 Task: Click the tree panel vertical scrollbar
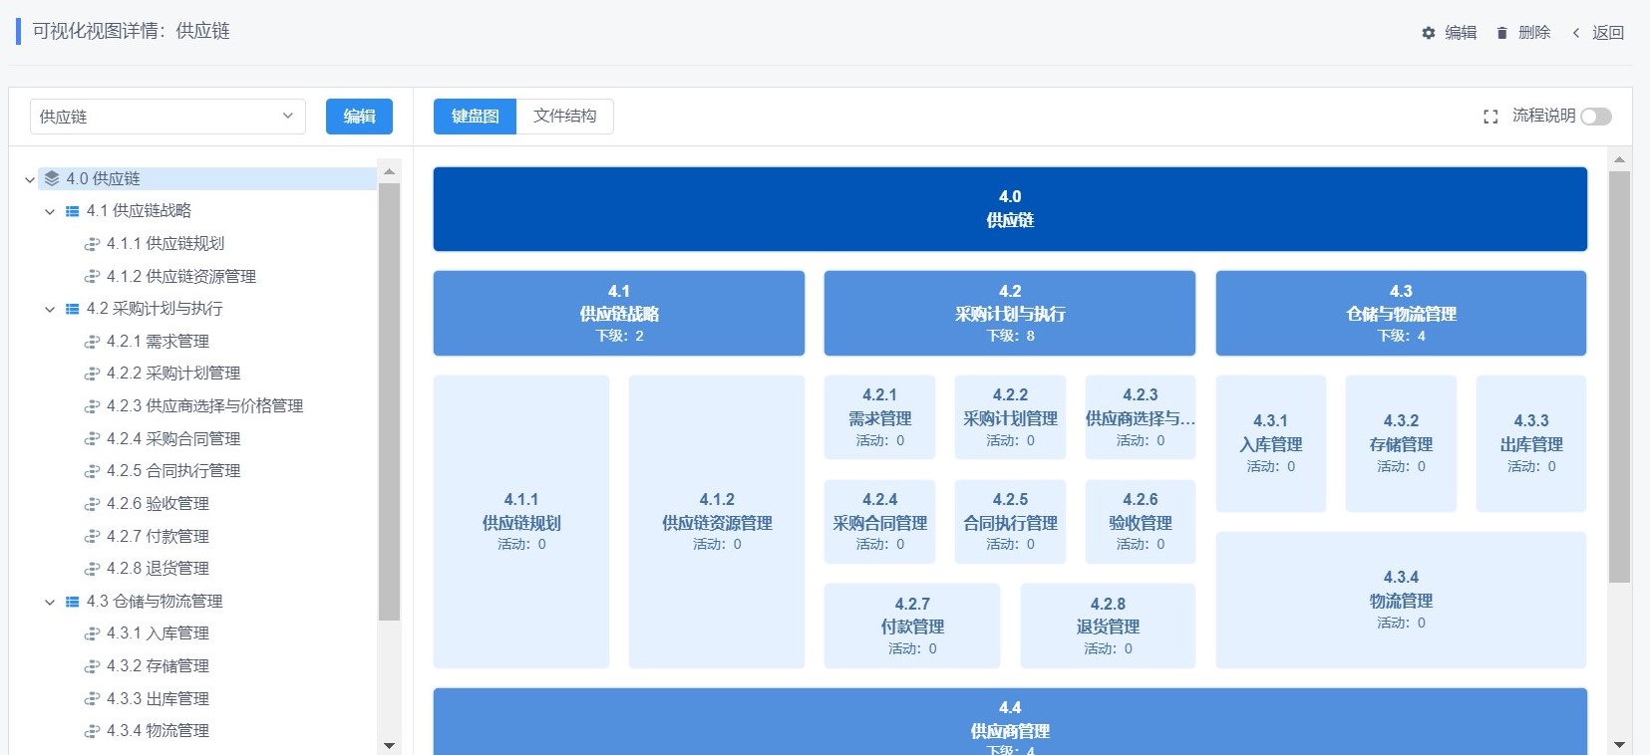(x=389, y=402)
